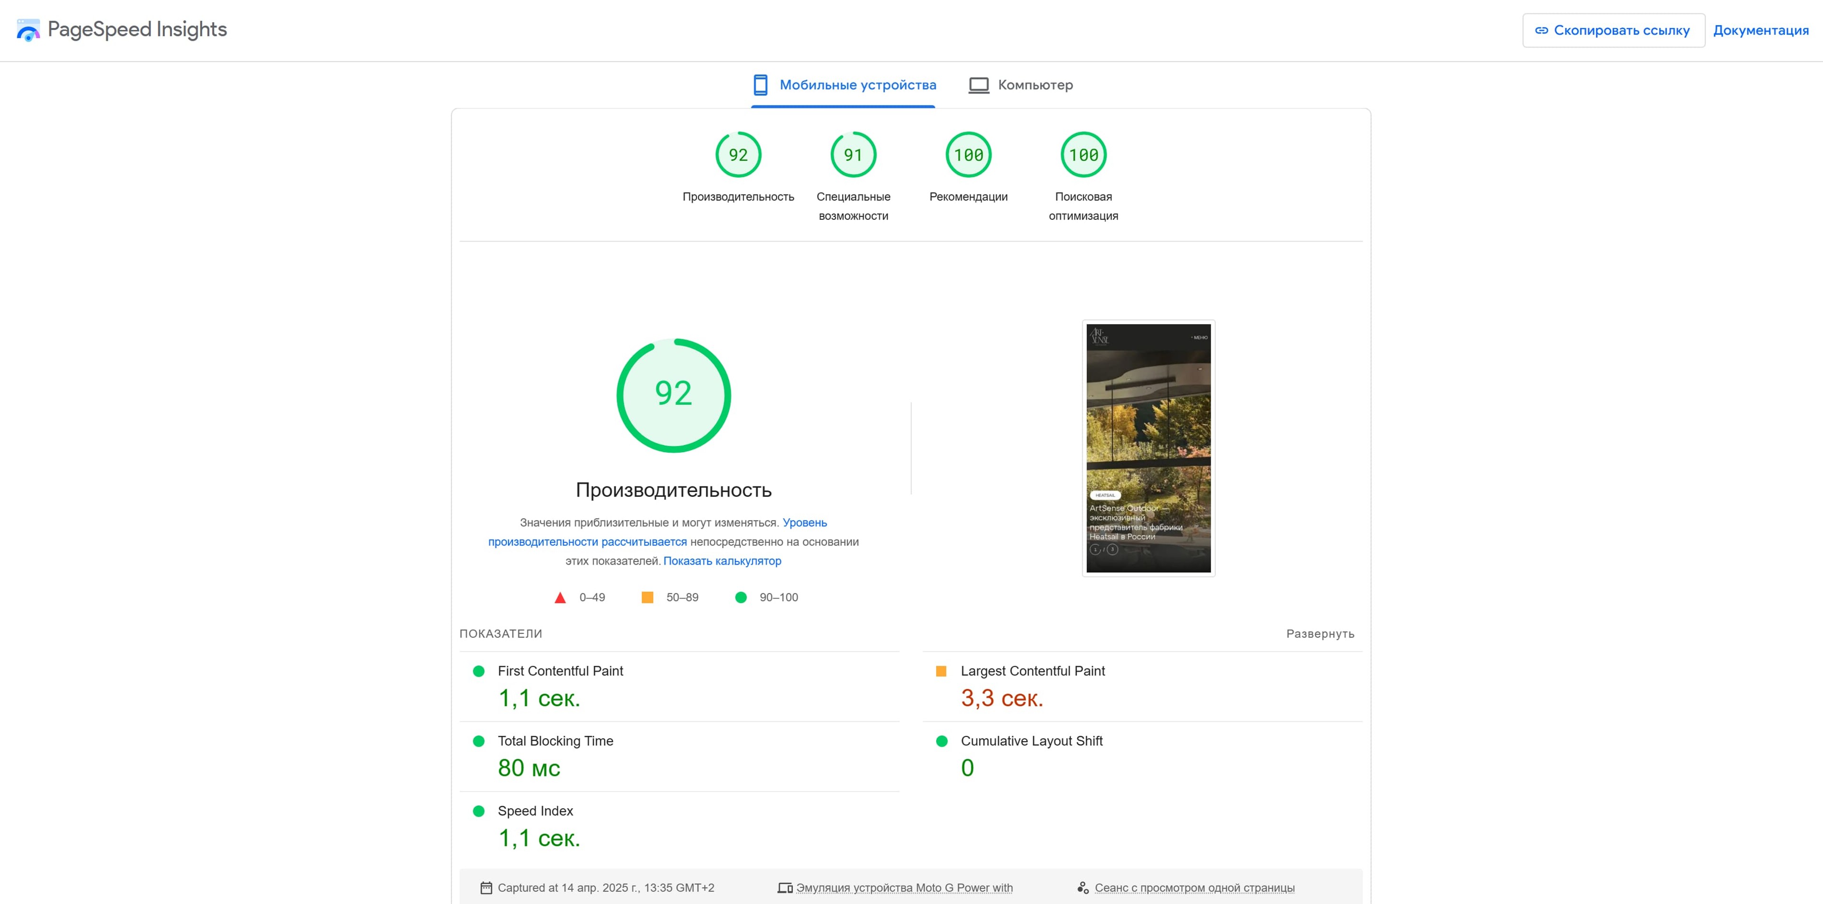This screenshot has height=904, width=1823.
Task: Click the computer monitor icon on the desktop tab
Action: pyautogui.click(x=979, y=84)
